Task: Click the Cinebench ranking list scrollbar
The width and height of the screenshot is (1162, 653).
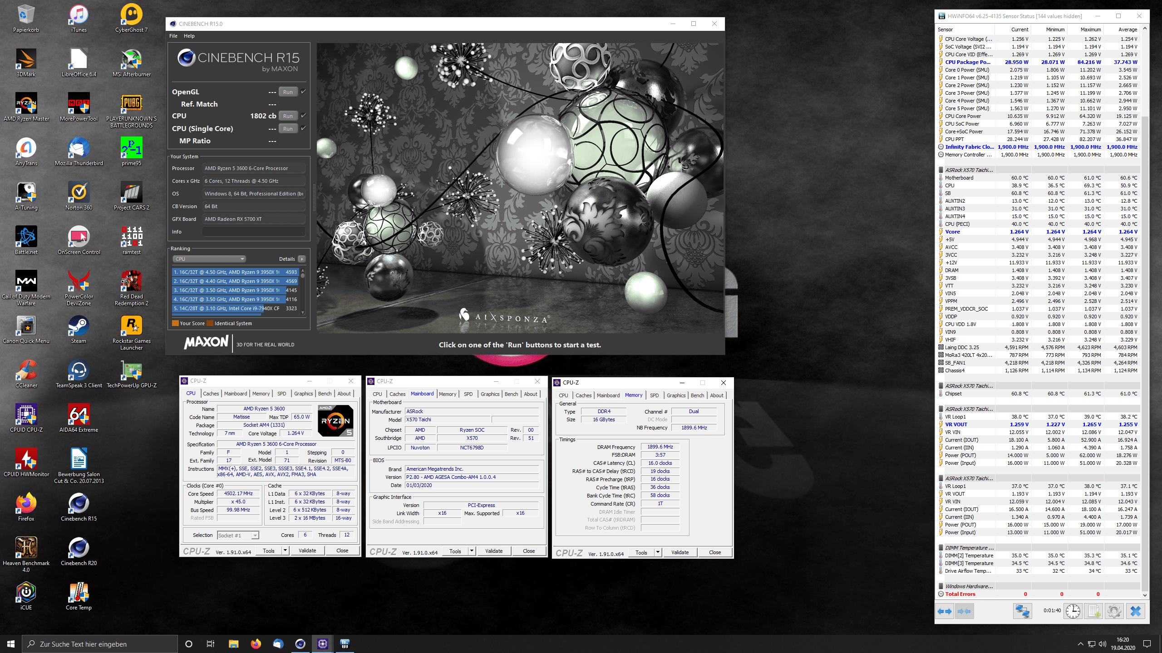Action: (303, 291)
